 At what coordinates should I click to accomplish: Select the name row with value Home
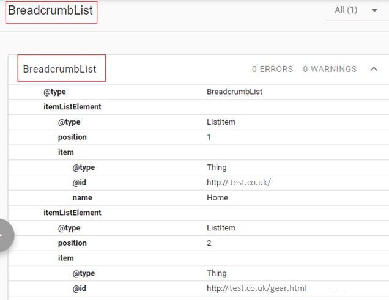point(82,197)
